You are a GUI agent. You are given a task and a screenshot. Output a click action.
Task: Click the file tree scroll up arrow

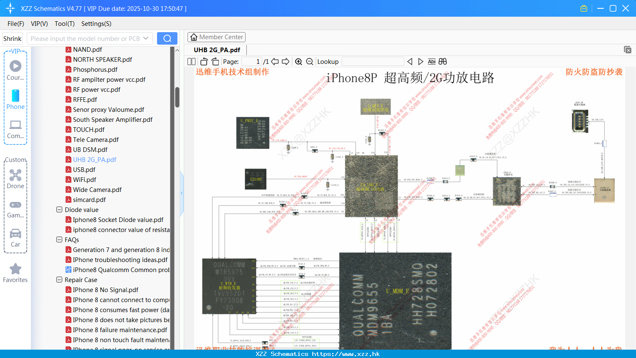pos(177,50)
